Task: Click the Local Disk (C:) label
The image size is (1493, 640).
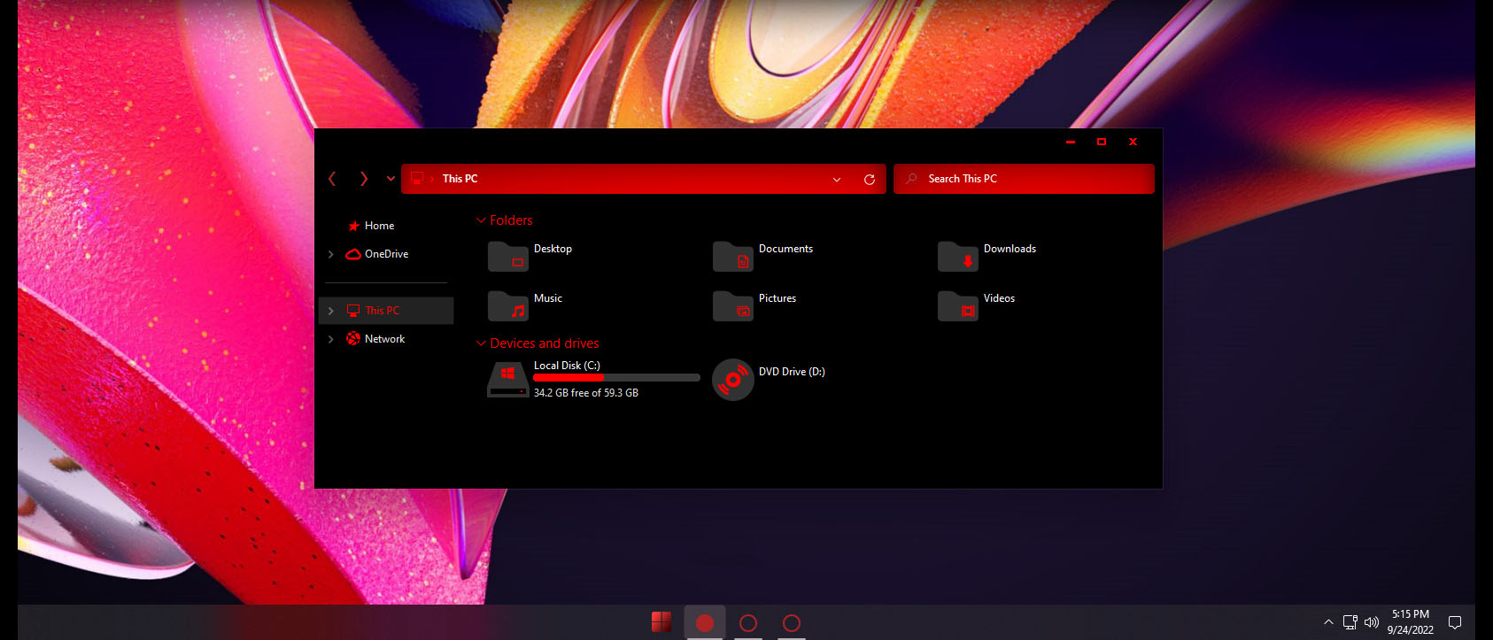Action: 567,366
